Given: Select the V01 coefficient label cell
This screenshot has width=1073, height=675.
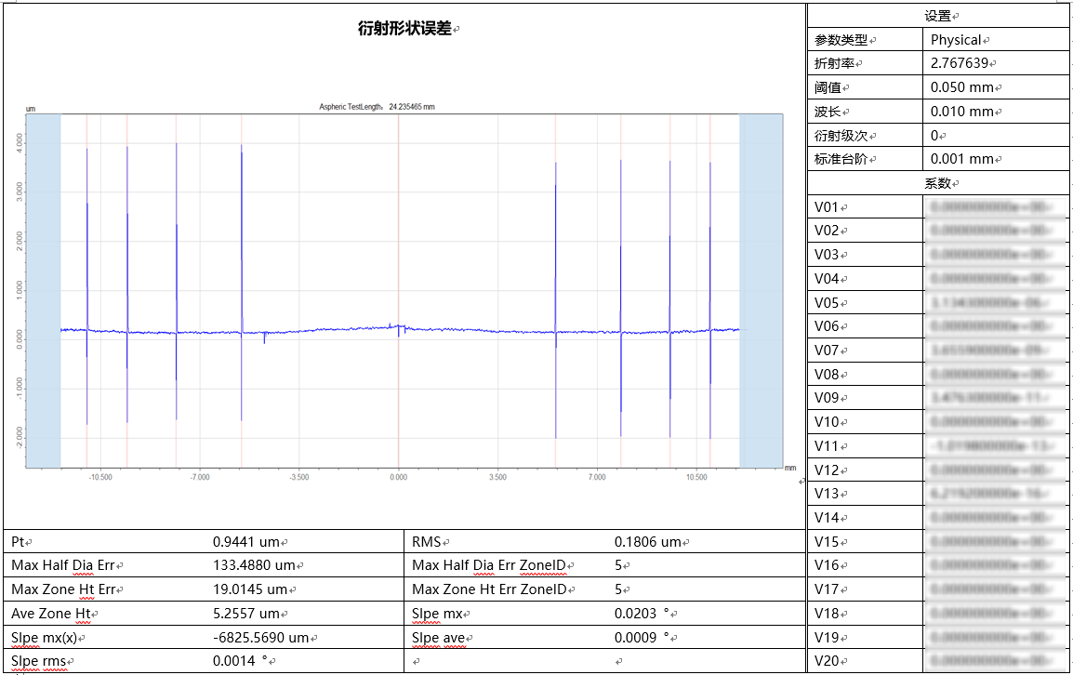Looking at the screenshot, I should point(828,207).
